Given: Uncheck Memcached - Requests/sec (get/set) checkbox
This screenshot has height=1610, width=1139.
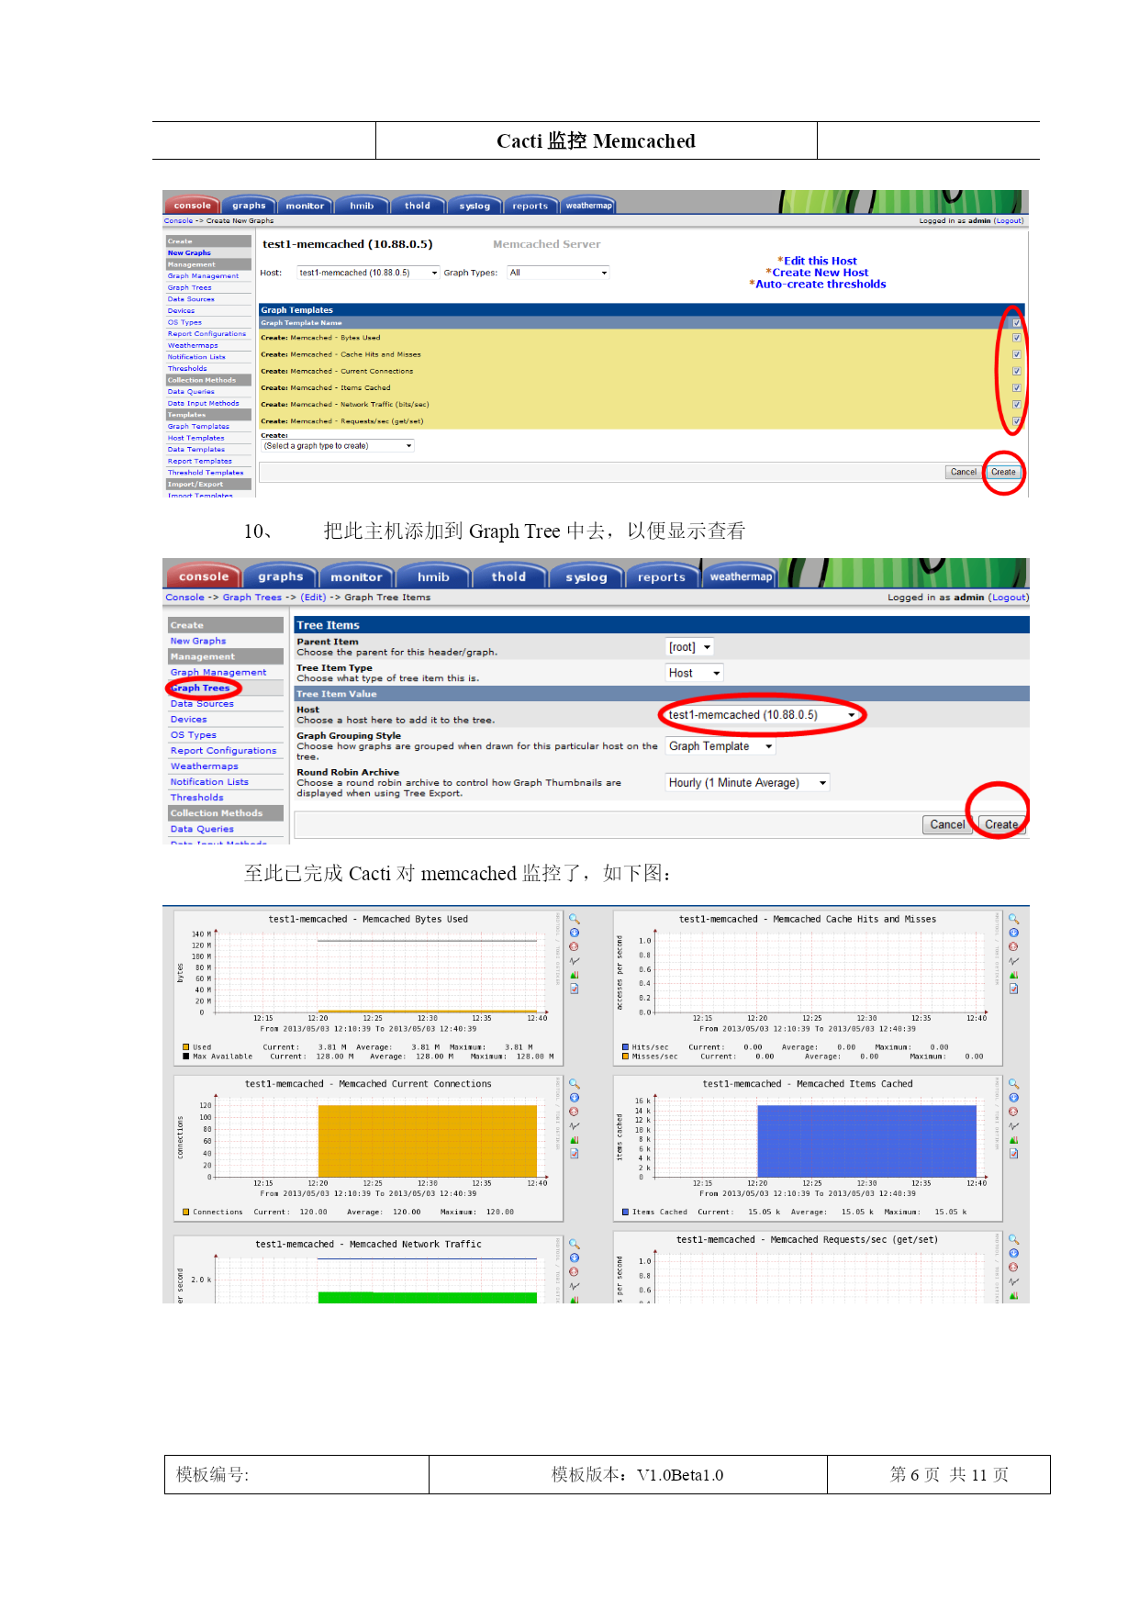Looking at the screenshot, I should click(1016, 421).
